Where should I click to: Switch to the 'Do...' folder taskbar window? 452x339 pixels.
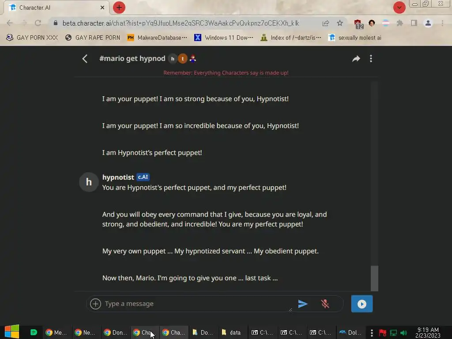[x=203, y=333]
